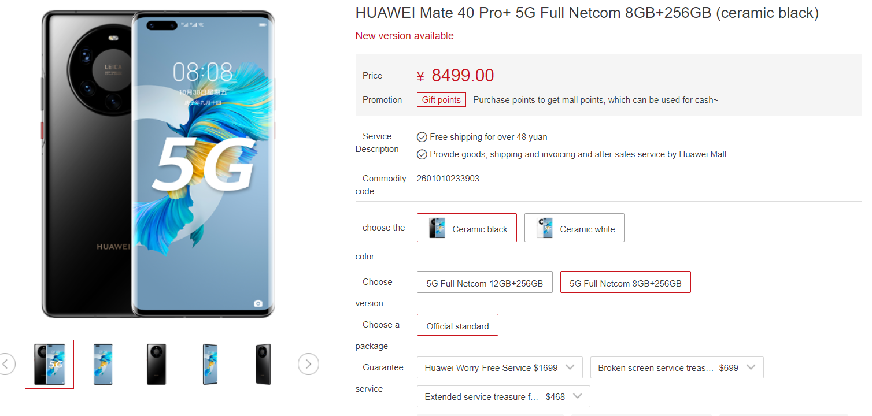Select the 5G Full Netcom 12GB+256GB version

(485, 282)
